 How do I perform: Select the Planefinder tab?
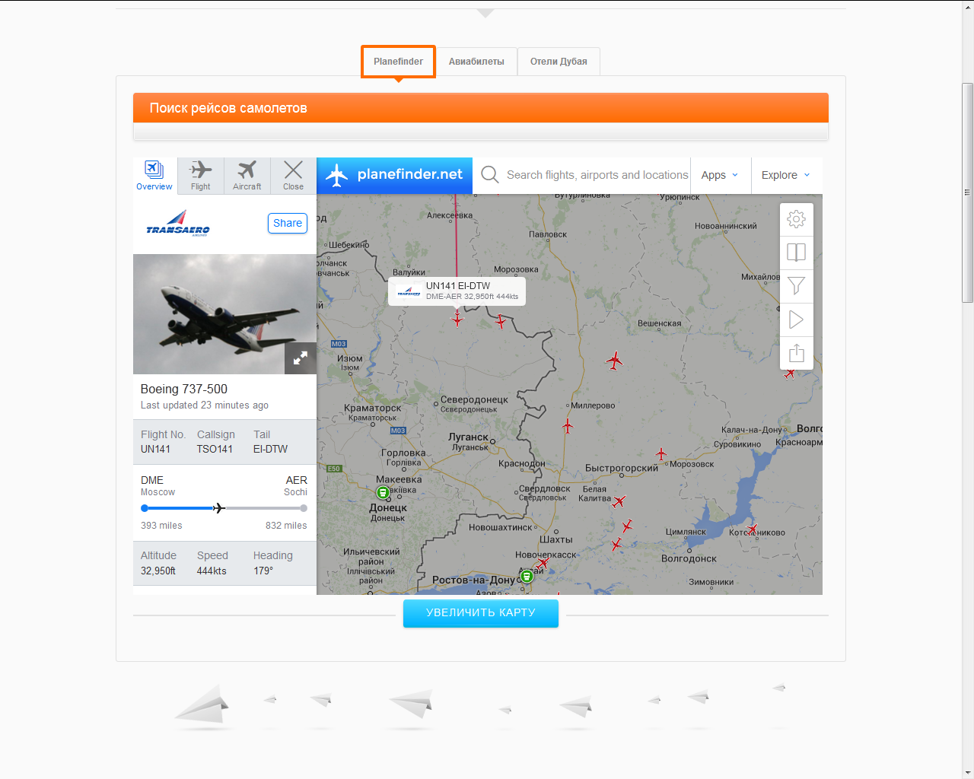pyautogui.click(x=398, y=62)
